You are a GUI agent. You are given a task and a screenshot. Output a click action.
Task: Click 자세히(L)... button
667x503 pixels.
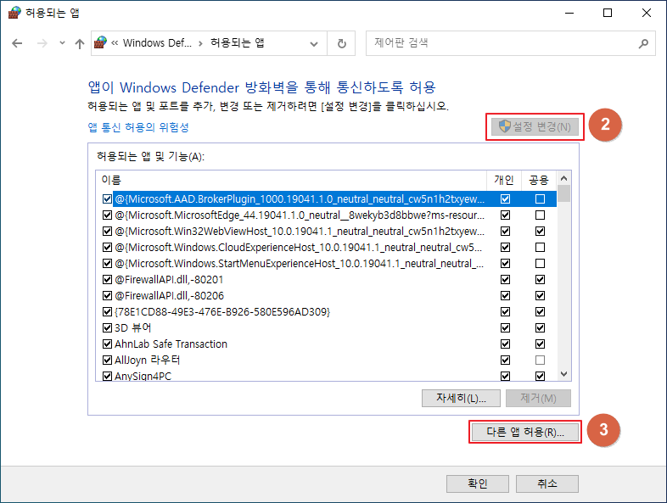[461, 399]
